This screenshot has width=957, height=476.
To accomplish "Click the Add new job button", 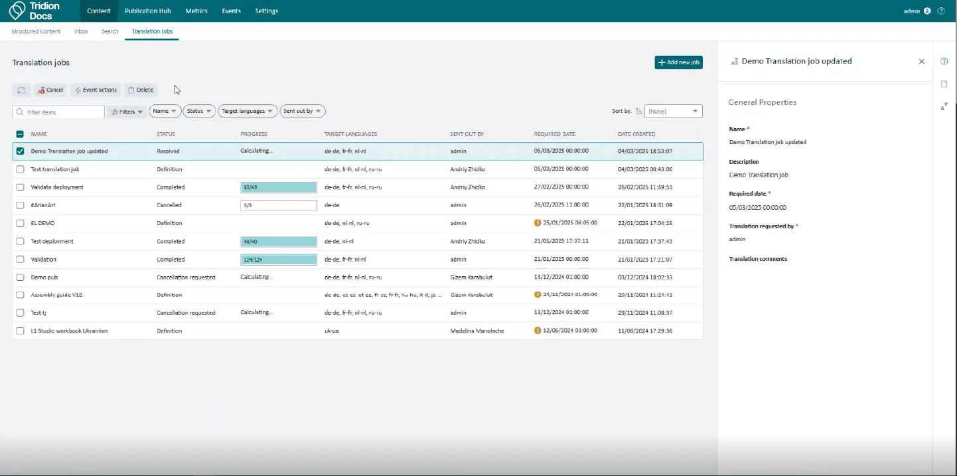I will pos(678,62).
